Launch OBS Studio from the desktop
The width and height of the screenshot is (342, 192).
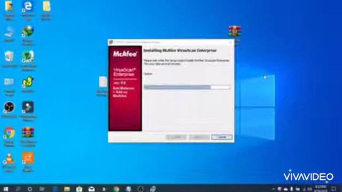point(9,109)
